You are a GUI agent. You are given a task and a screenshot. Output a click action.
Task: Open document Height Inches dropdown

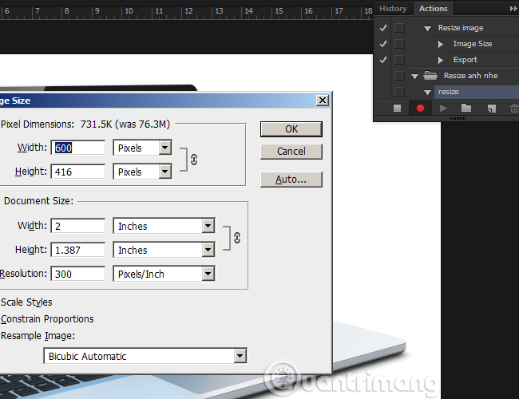[x=208, y=250]
